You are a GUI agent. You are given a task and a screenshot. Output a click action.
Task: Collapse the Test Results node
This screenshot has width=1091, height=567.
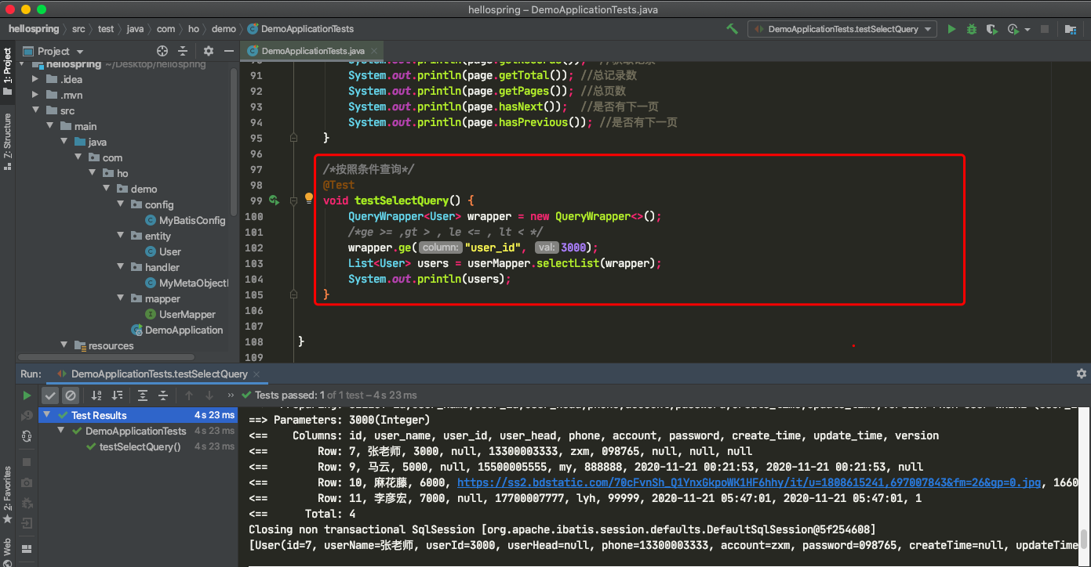(47, 415)
